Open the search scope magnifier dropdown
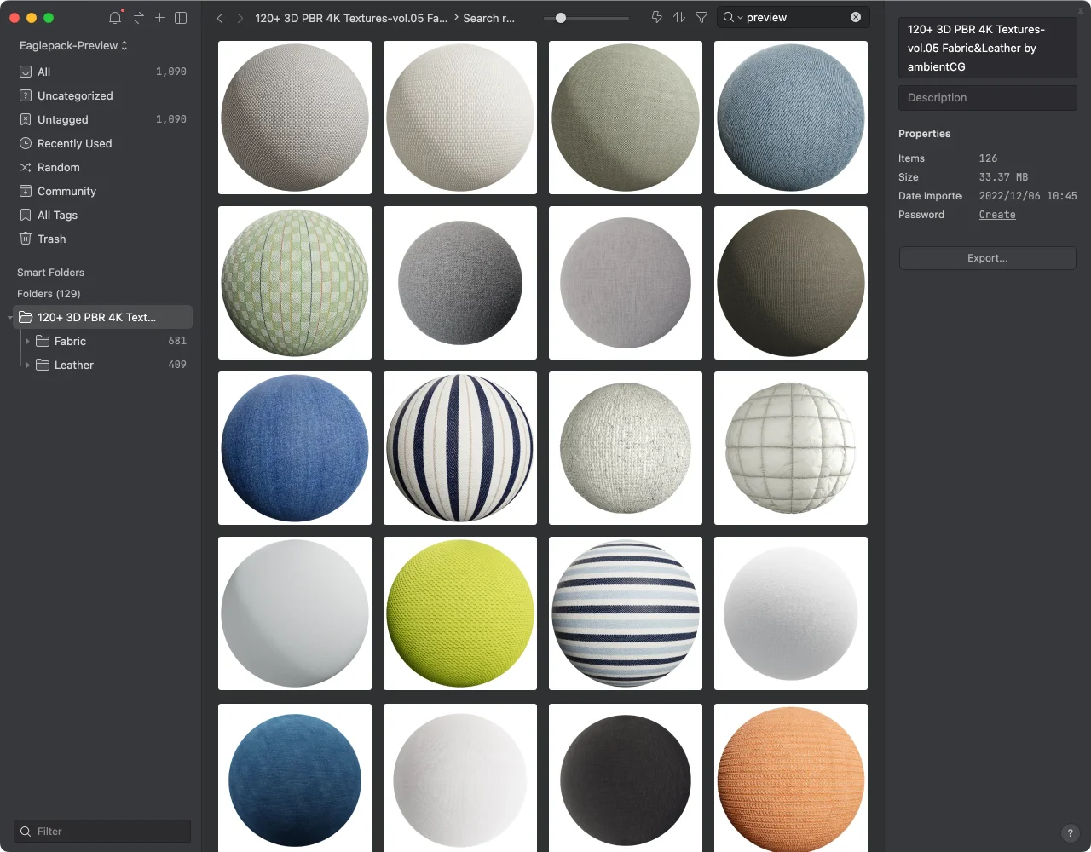The height and width of the screenshot is (852, 1091). [x=733, y=17]
